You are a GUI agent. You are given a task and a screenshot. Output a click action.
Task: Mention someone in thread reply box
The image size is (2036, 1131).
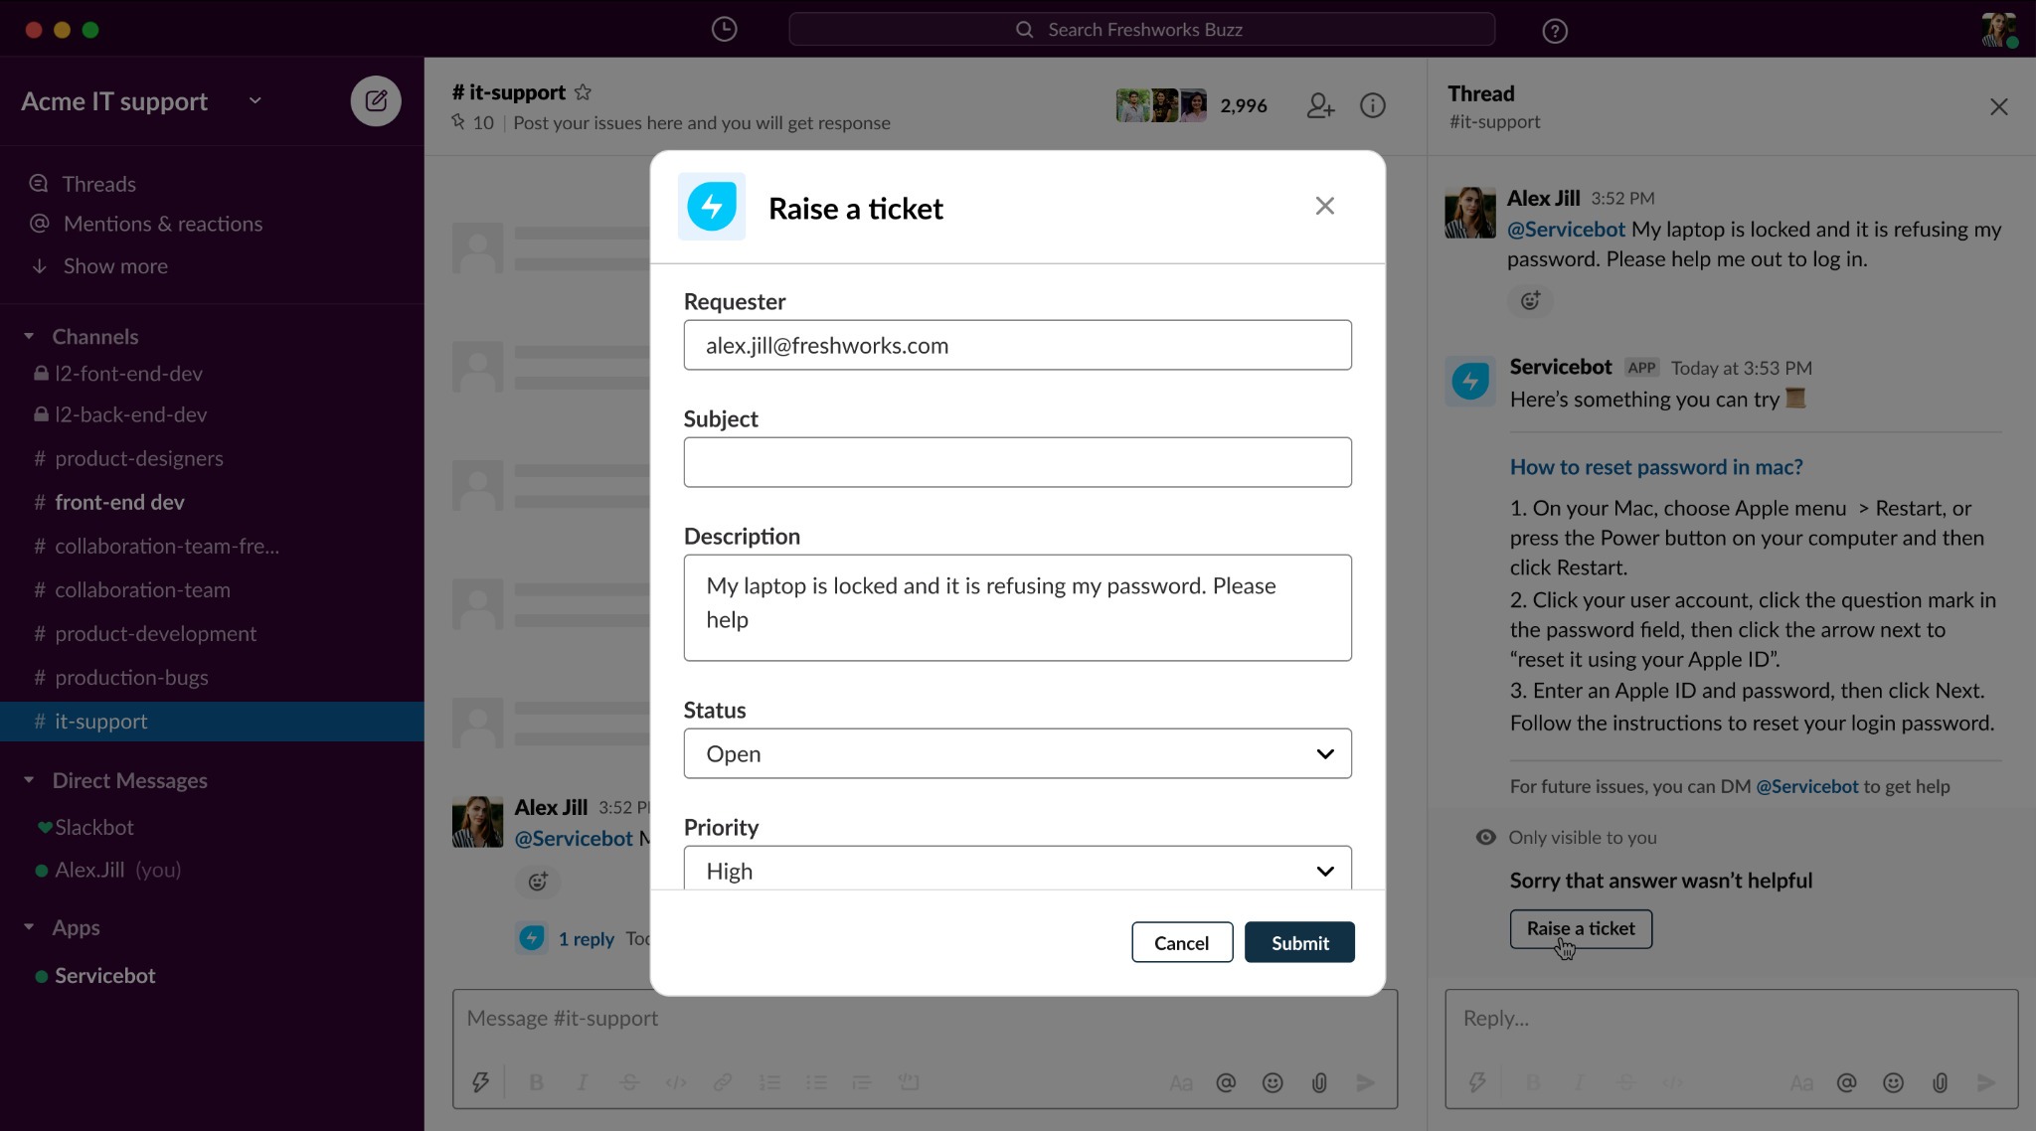[x=1846, y=1082]
